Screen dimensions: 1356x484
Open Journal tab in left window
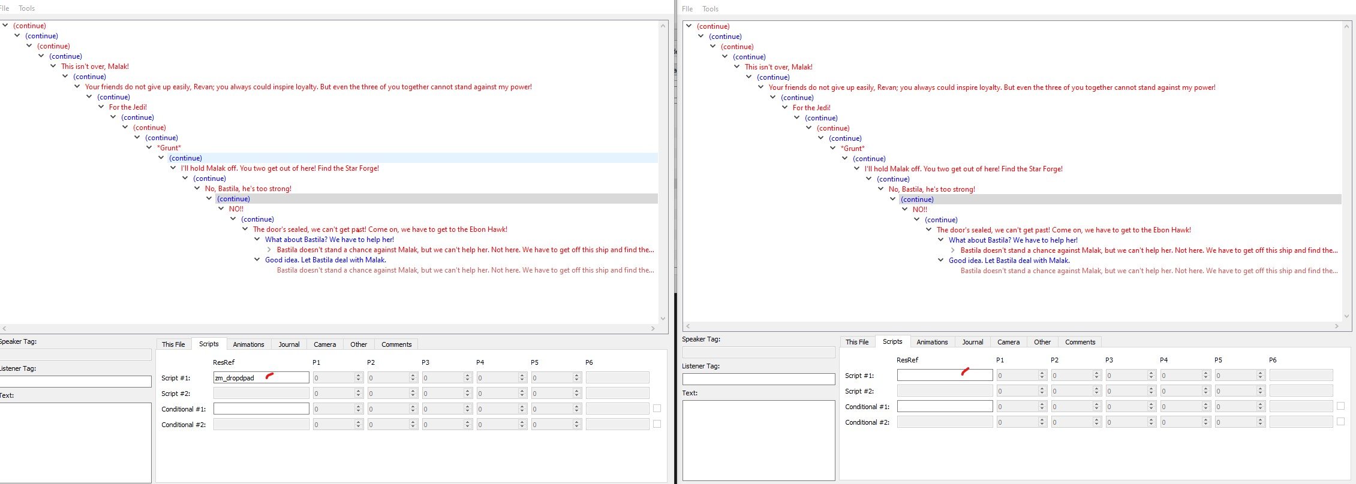289,344
